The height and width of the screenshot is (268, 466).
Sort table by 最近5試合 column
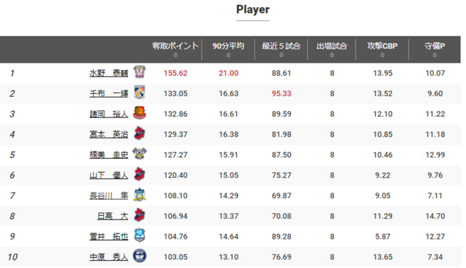click(281, 49)
